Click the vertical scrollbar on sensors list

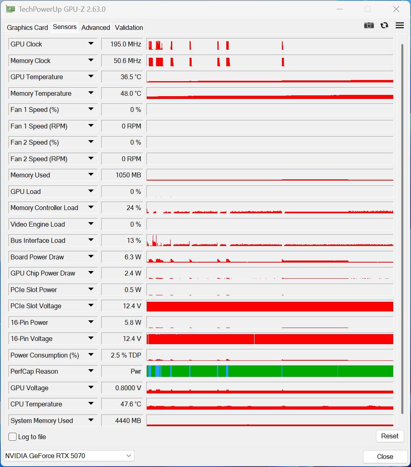(x=402, y=229)
